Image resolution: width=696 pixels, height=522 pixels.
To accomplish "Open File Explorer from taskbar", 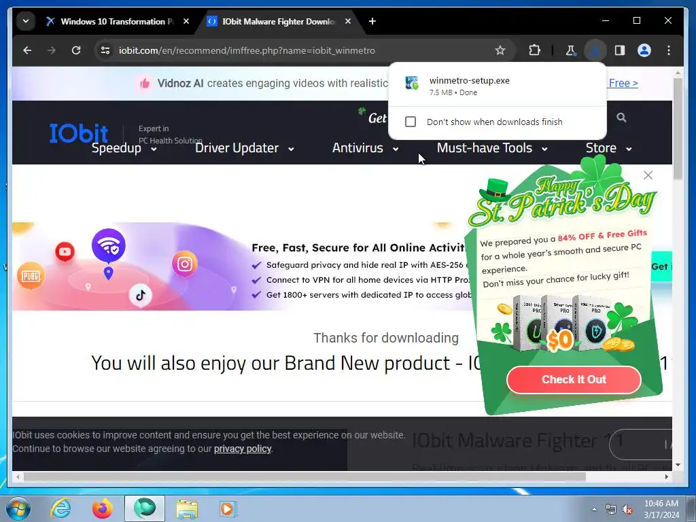I will click(187, 508).
